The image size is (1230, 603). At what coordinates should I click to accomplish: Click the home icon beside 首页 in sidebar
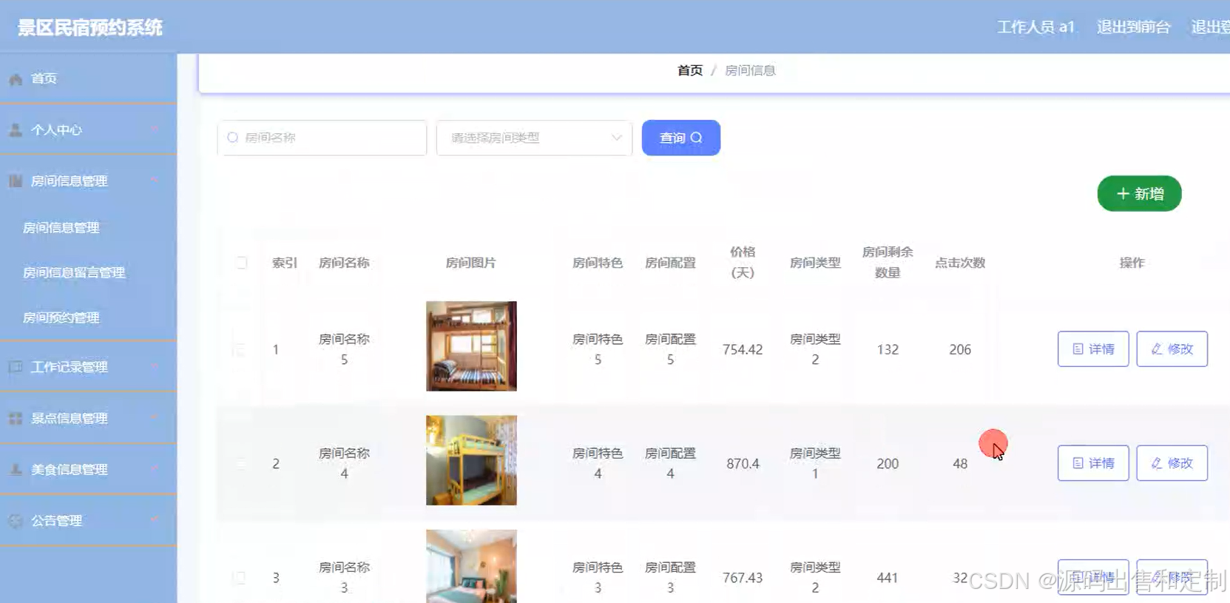pos(16,78)
